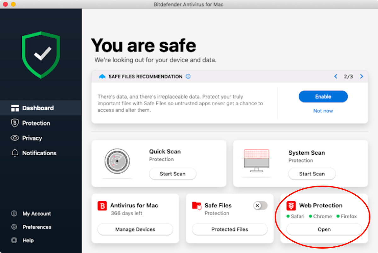Click the Quick Scan radar icon

point(117,161)
